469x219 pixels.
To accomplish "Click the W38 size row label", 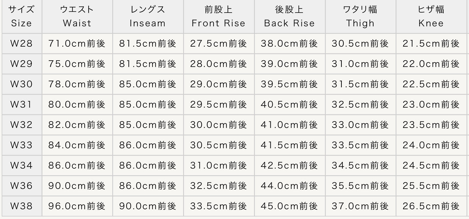I will (21, 206).
